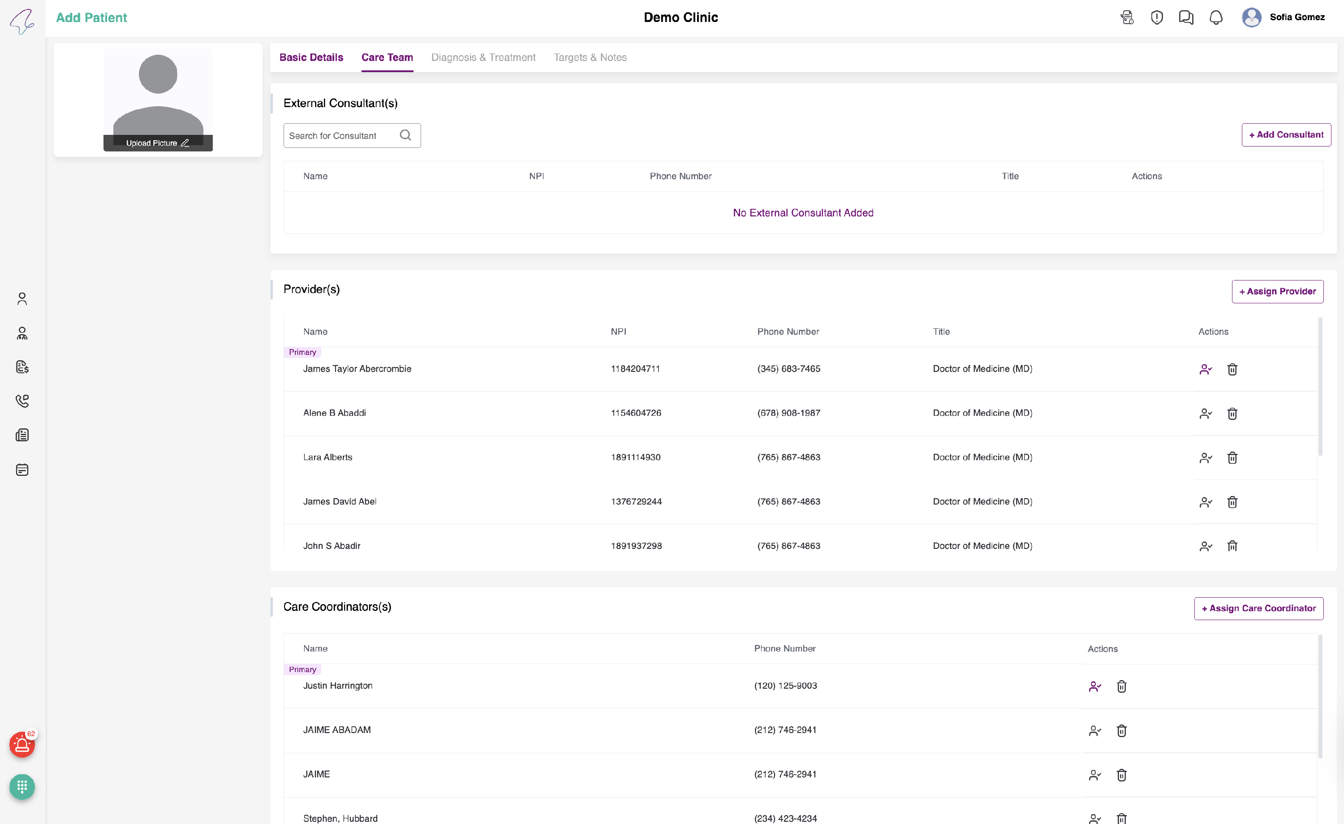Delete provider Alene B Abaddi

[x=1232, y=414]
